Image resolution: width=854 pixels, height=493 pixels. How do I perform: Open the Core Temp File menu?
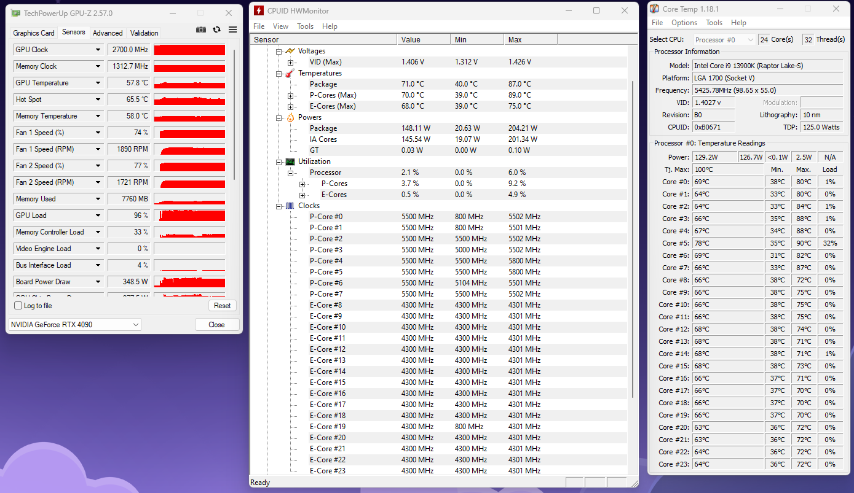[x=657, y=23]
